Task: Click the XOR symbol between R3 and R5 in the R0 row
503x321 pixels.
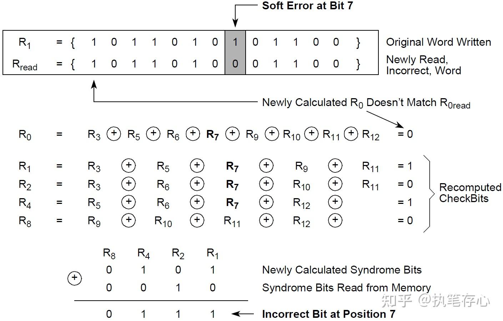Action: coord(114,134)
